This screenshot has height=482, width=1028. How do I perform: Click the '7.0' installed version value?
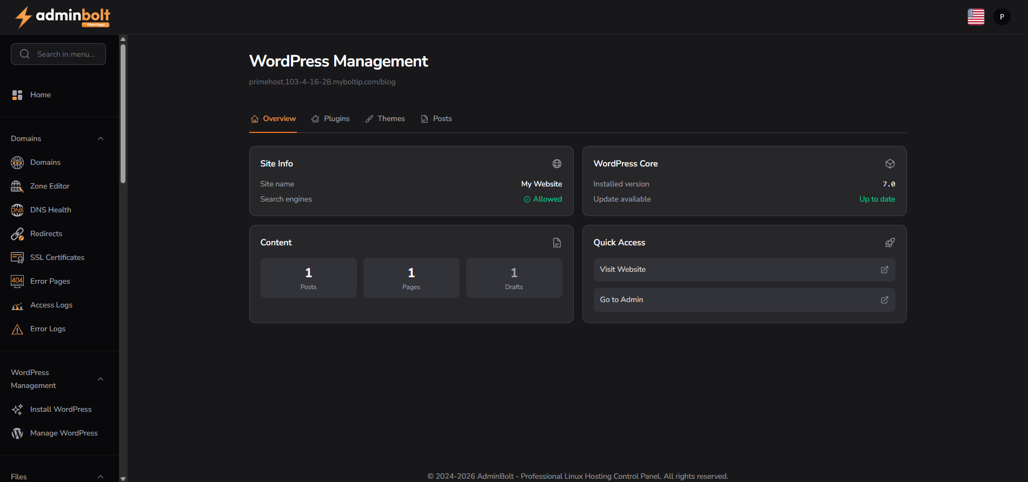(889, 184)
